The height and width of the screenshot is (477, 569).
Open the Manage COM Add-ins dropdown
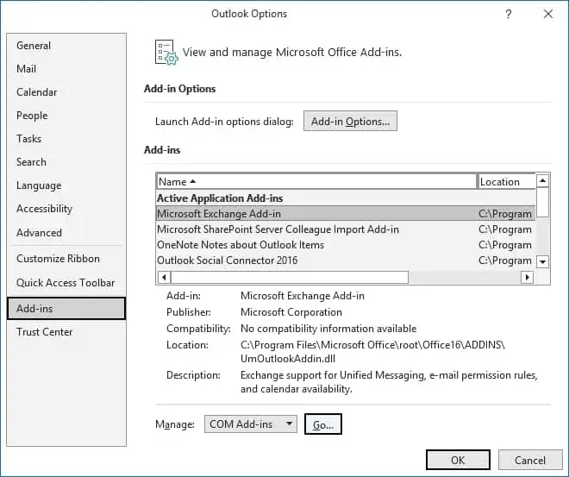(x=251, y=424)
